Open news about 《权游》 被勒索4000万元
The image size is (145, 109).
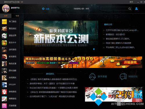54,79
